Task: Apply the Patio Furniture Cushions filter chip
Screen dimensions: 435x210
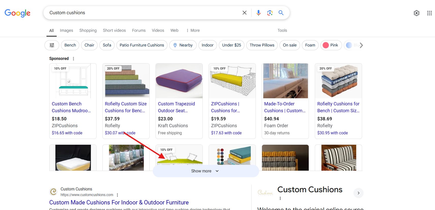Action: (x=142, y=45)
